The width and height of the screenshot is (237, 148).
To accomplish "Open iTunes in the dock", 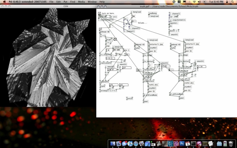I will (130, 144).
